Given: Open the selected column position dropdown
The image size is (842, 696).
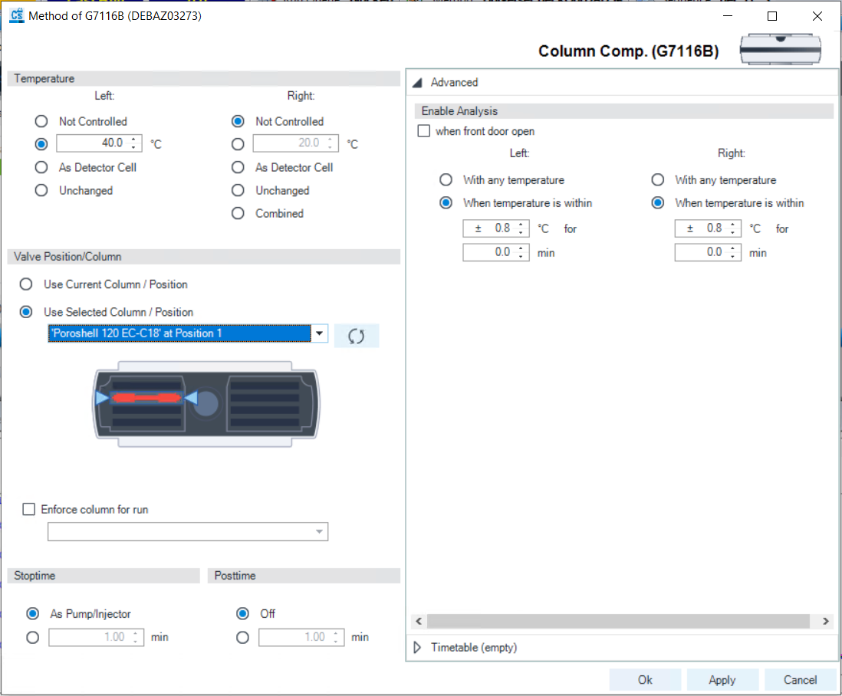Looking at the screenshot, I should tap(320, 334).
